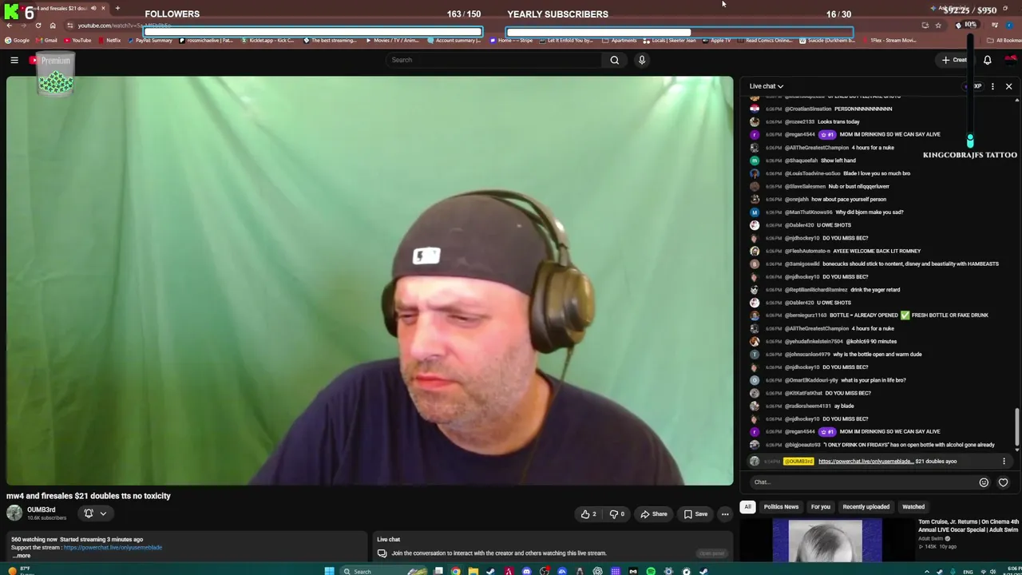The image size is (1022, 575).
Task: Bookmark this page with the star icon
Action: pos(938,26)
